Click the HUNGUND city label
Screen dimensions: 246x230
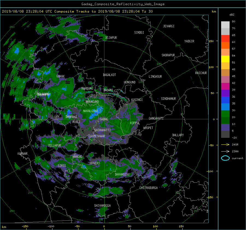(130, 82)
